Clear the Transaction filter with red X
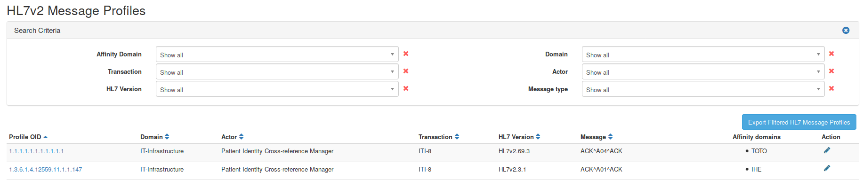Viewport: 863px width, 180px height. (406, 71)
